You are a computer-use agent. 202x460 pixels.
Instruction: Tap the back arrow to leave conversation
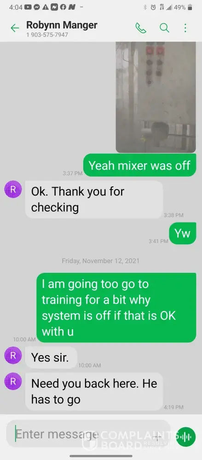[x=15, y=28]
